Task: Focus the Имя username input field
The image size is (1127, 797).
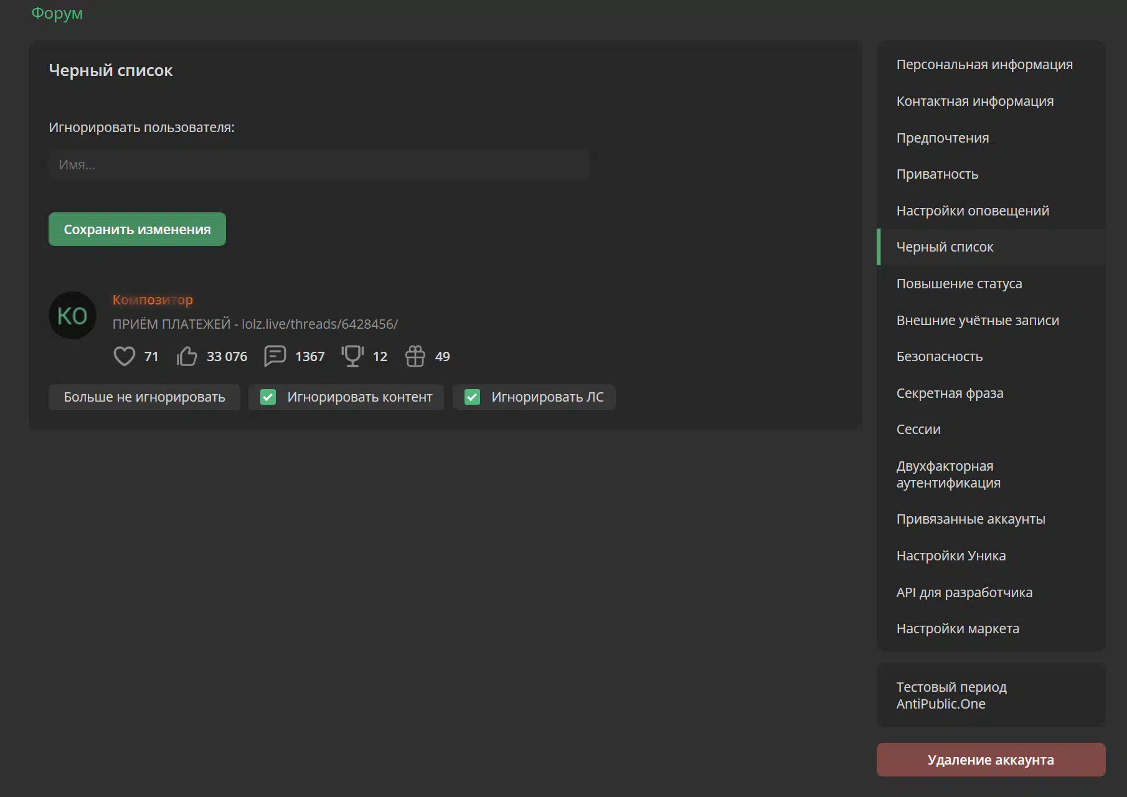Action: click(x=319, y=165)
